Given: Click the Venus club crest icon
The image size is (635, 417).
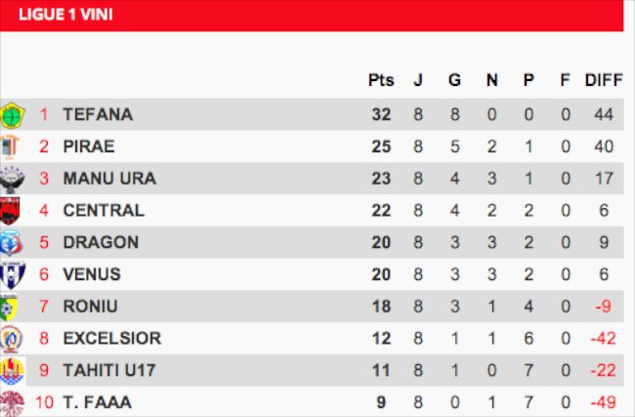Looking at the screenshot, I should coord(11,274).
